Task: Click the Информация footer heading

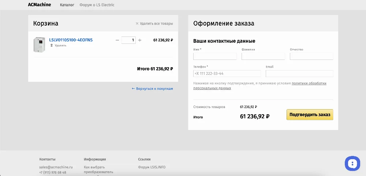Action: point(95,159)
